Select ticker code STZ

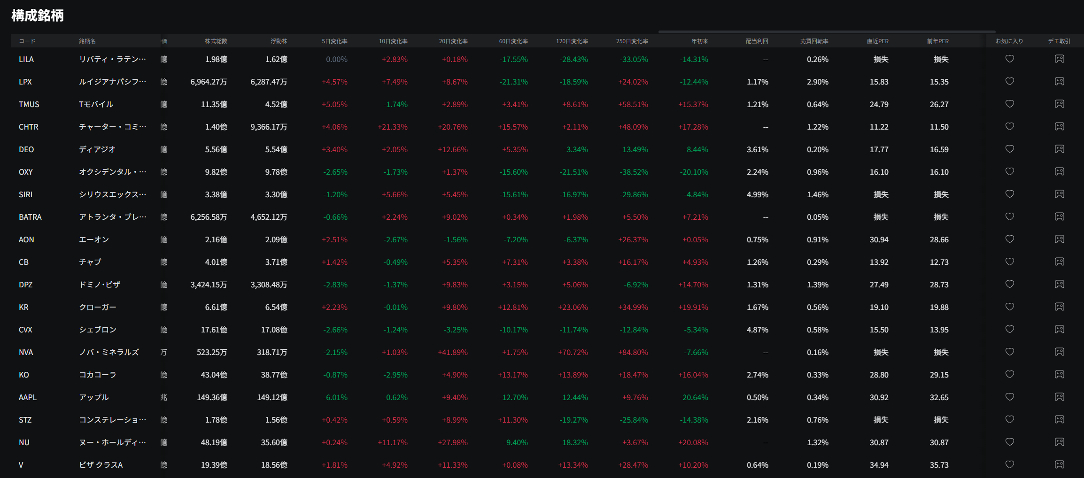click(x=25, y=420)
